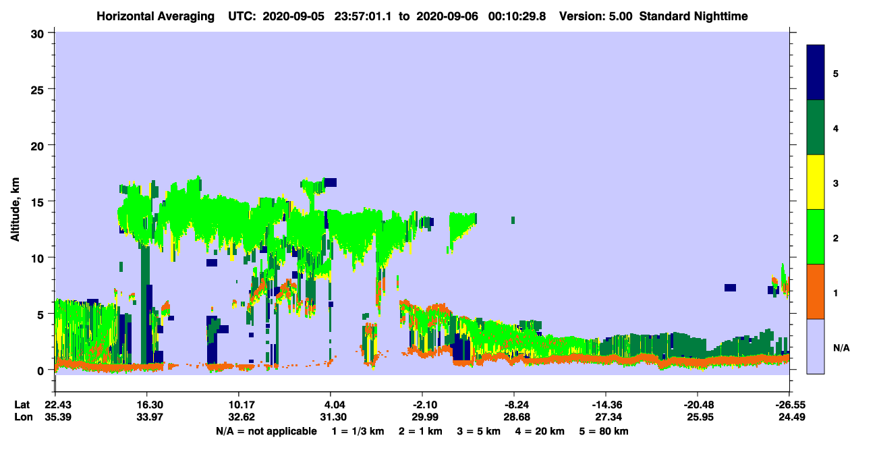Click the longitude value 28.68
Image resolution: width=877 pixels, height=450 pixels.
514,418
